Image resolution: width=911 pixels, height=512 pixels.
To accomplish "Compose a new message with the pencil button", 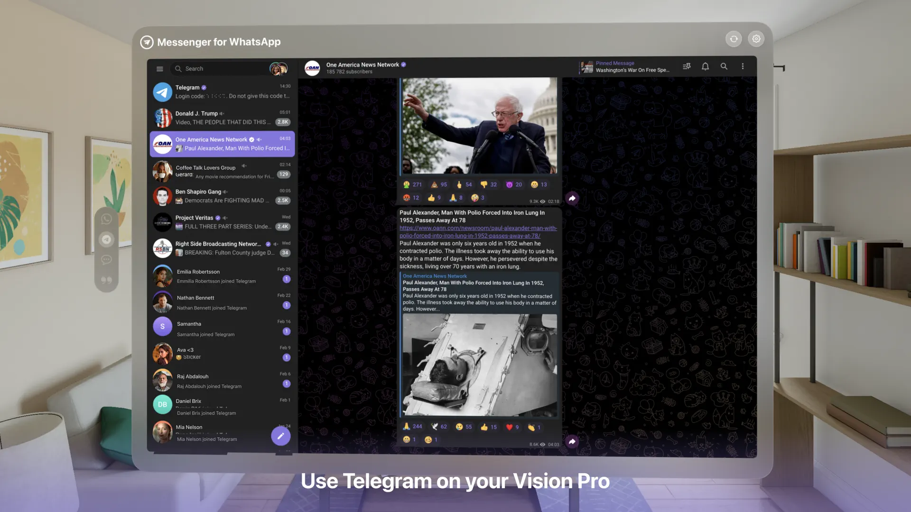I will click(x=280, y=436).
